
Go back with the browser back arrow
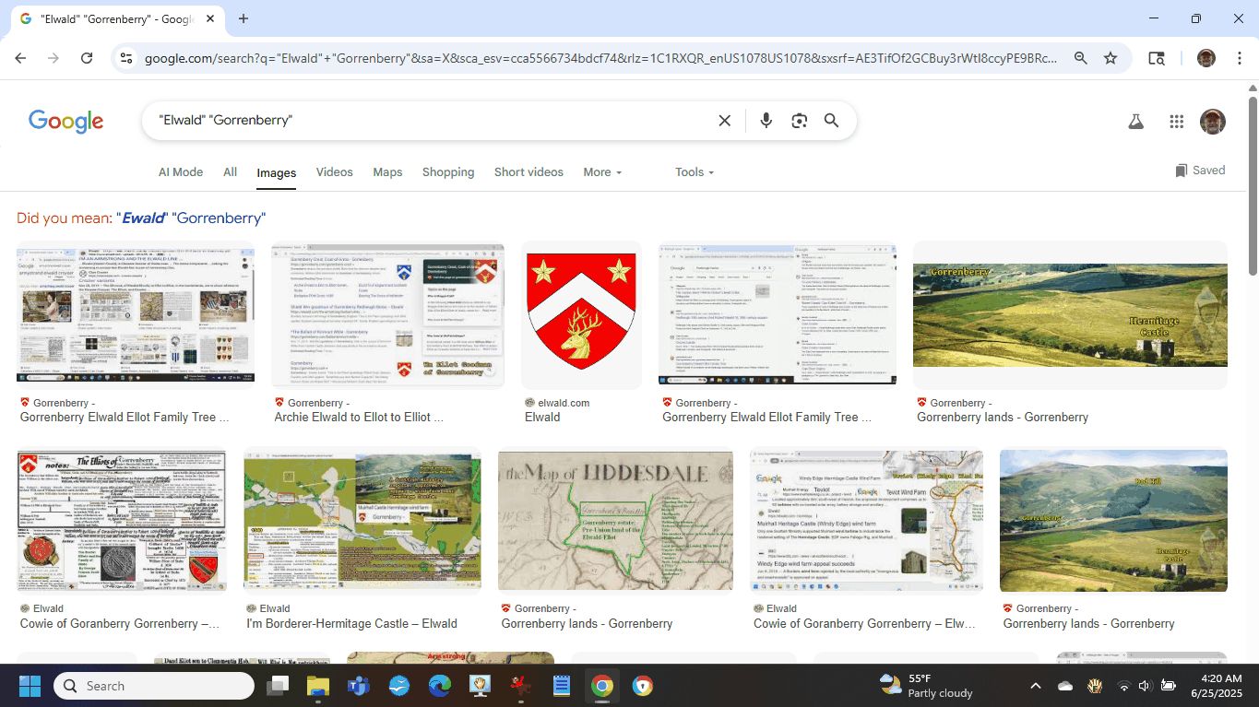(20, 58)
